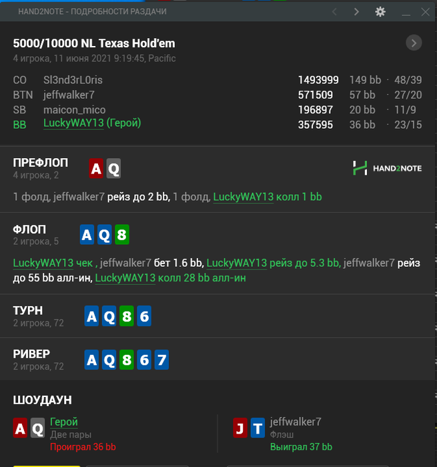Click the green 8 card in the Флоп row

[122, 235]
